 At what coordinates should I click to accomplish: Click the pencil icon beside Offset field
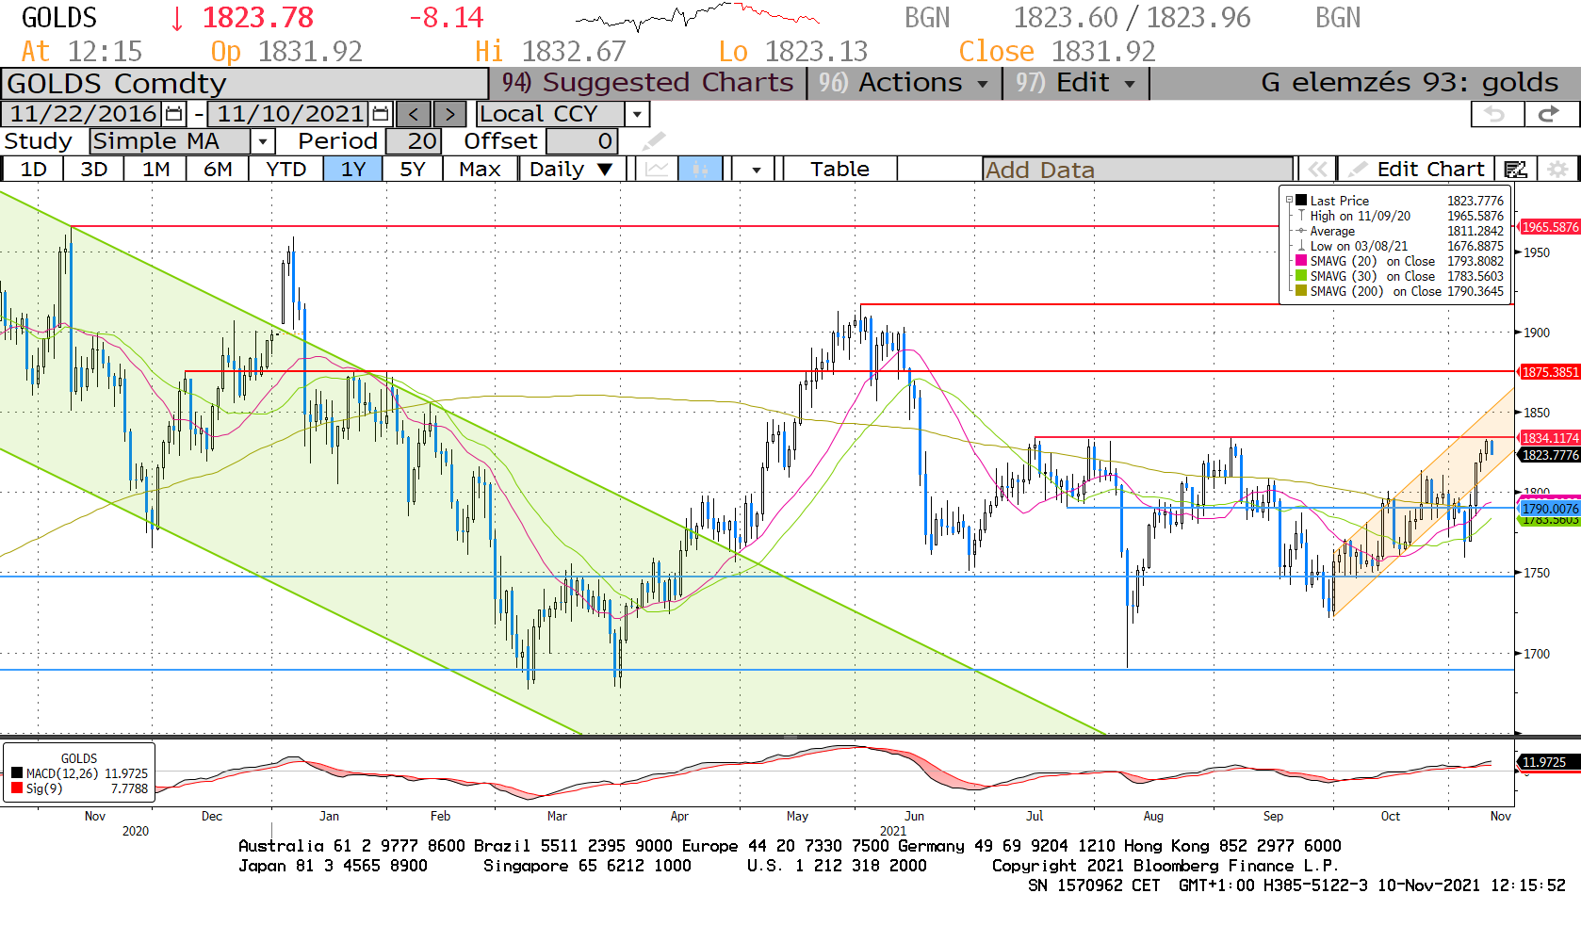[x=654, y=141]
